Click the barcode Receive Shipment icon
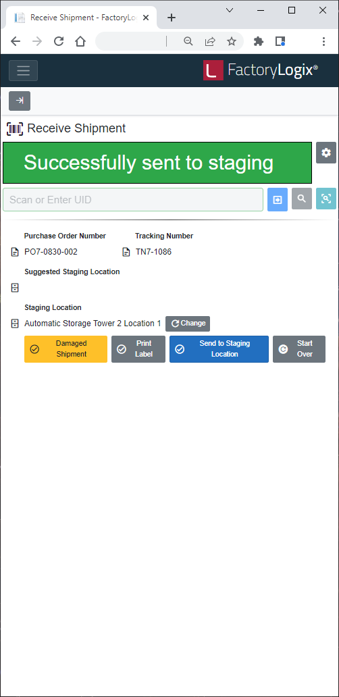Image resolution: width=339 pixels, height=697 pixels. [15, 129]
